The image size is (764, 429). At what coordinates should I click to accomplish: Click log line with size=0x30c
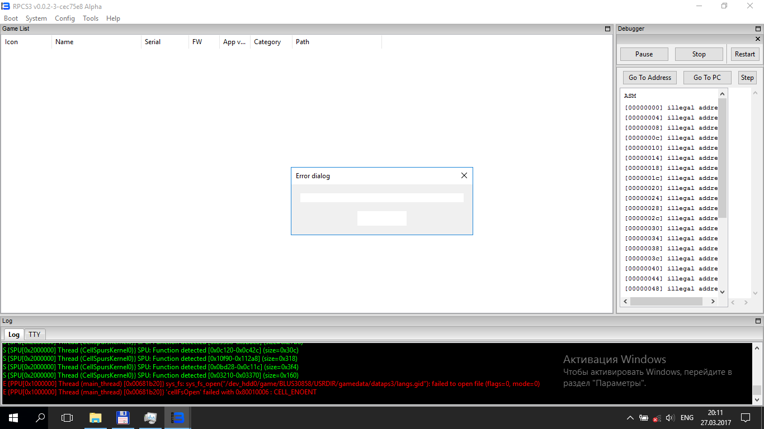pyautogui.click(x=150, y=350)
